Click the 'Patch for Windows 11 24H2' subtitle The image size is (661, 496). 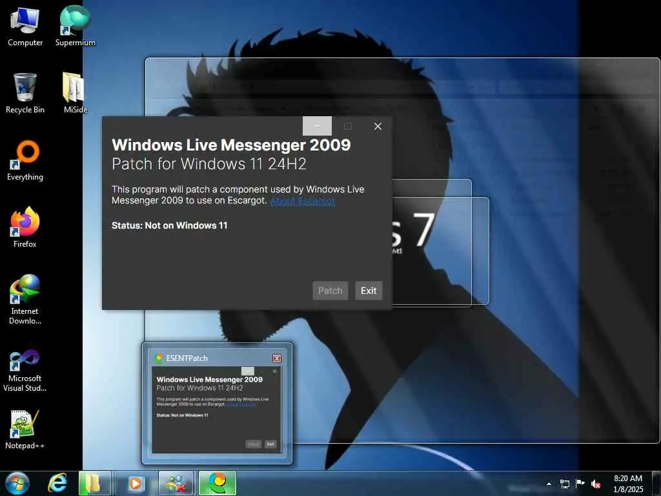tap(209, 163)
